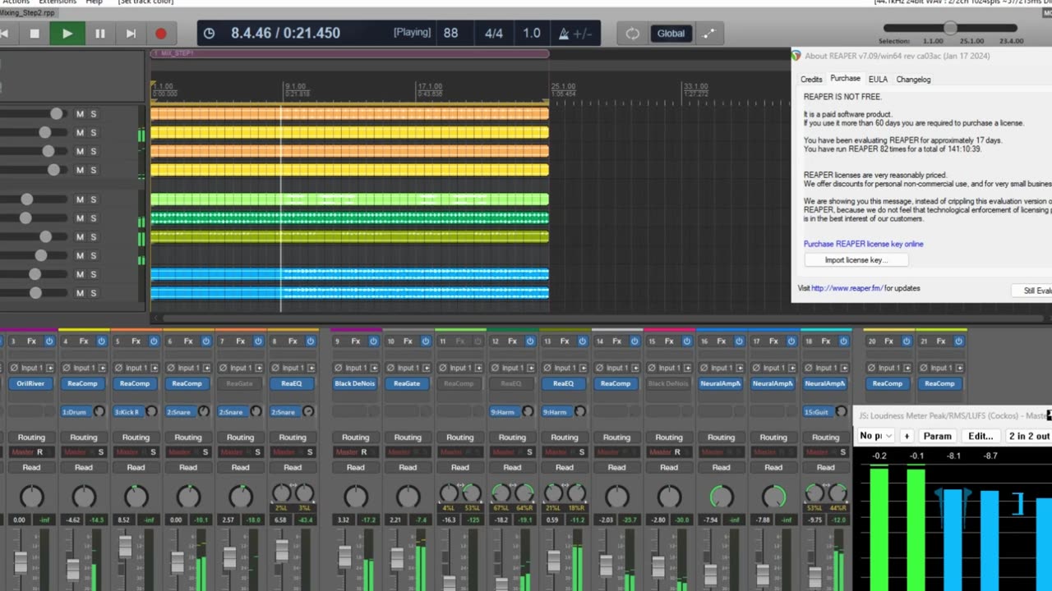
Task: Open FX chain on mixer track 9
Action: [x=356, y=341]
